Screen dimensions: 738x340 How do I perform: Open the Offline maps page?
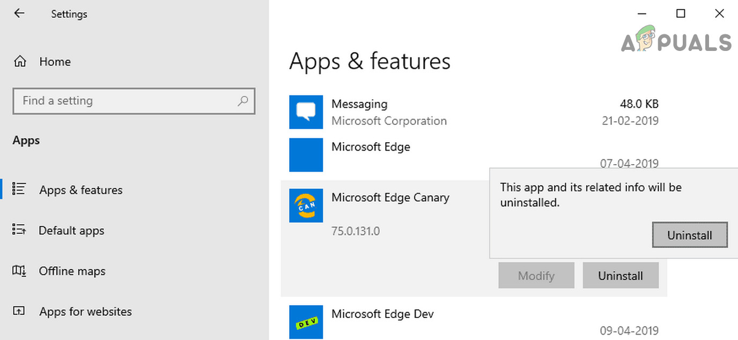tap(72, 271)
